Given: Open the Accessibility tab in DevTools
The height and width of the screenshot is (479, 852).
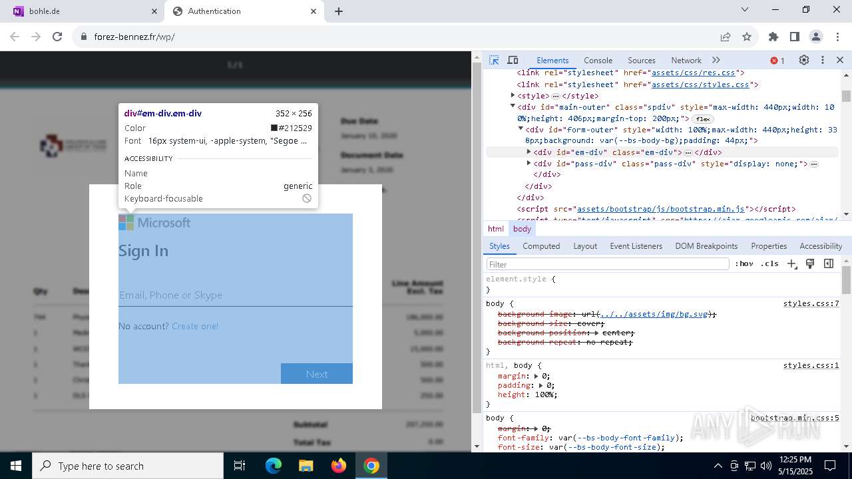Looking at the screenshot, I should (821, 246).
